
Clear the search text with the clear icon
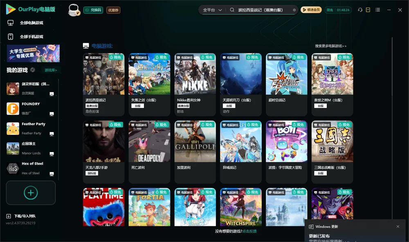click(x=294, y=10)
